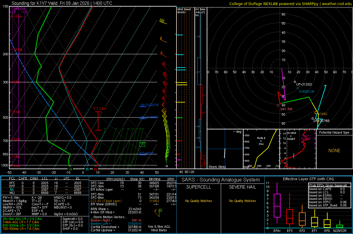Click the CAPE column header
The image size is (353, 234).
[23, 178]
